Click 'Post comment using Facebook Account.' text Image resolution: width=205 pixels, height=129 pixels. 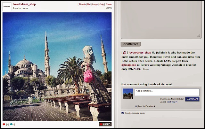click(x=147, y=84)
